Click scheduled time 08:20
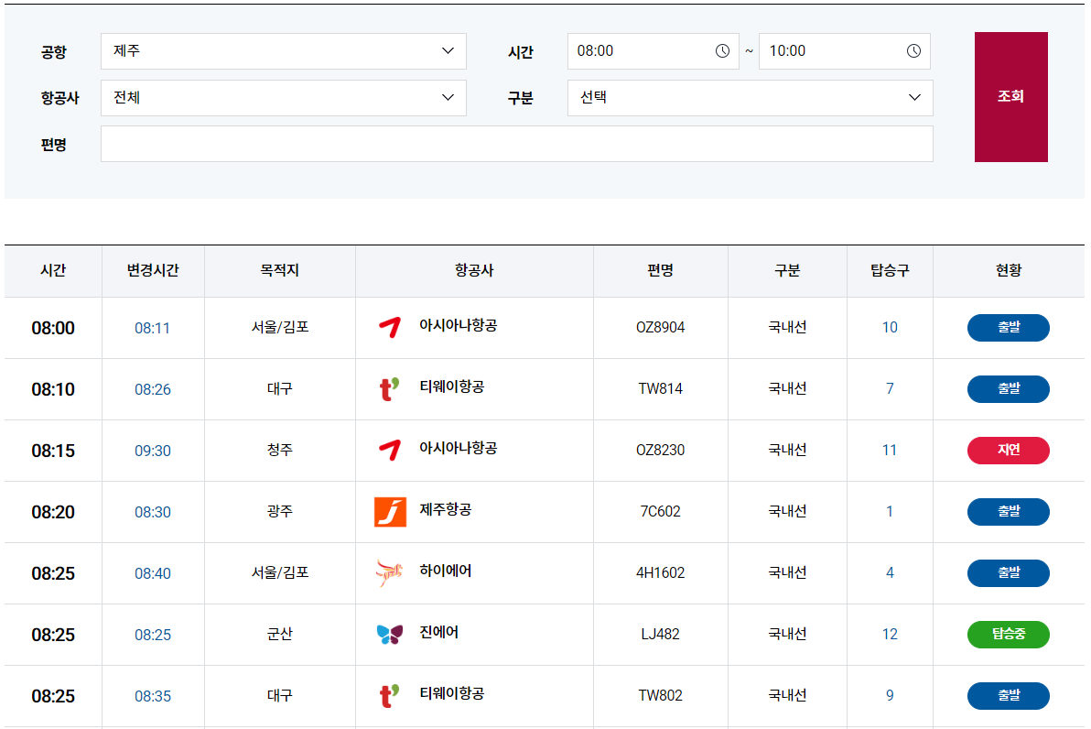 53,513
